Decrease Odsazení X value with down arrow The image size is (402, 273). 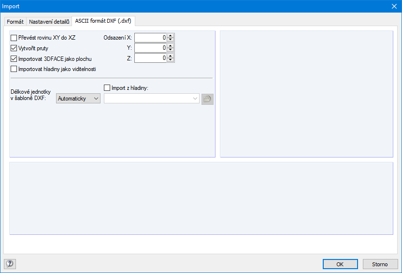pyautogui.click(x=171, y=40)
